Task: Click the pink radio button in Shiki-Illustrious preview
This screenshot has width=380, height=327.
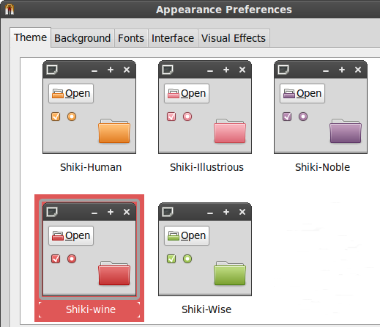Action: [x=187, y=117]
